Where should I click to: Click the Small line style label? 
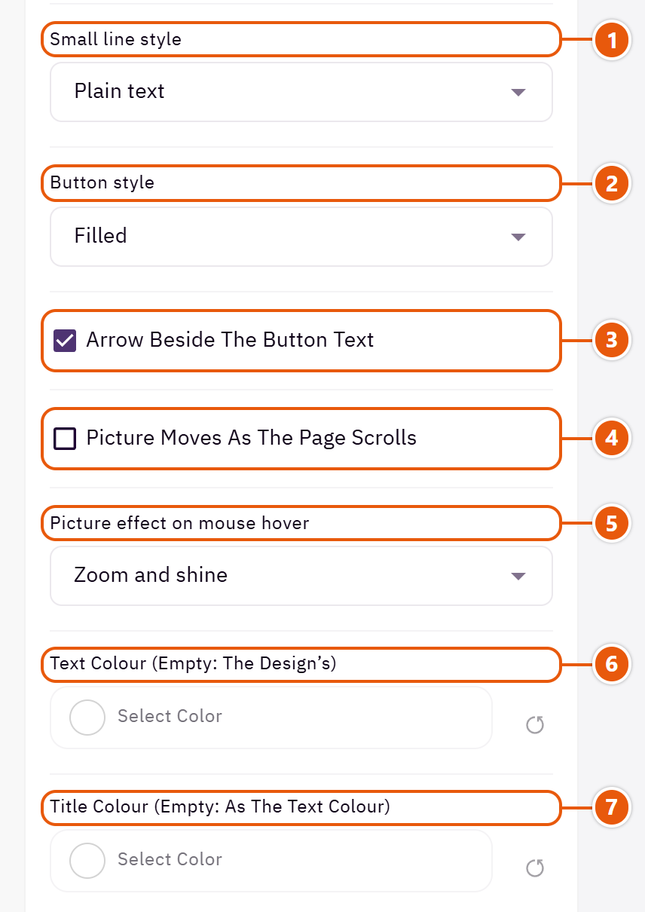pos(116,39)
